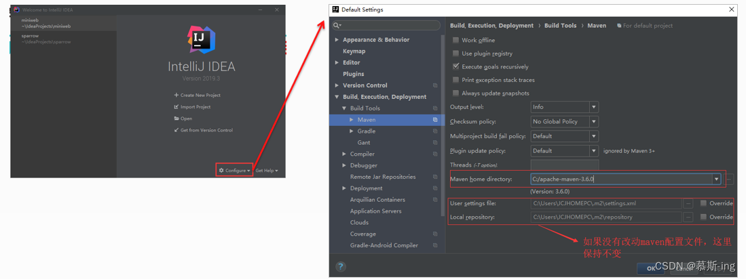The height and width of the screenshot is (279, 746).
Task: Click project-level icon beside Deployment
Action: coord(435,188)
